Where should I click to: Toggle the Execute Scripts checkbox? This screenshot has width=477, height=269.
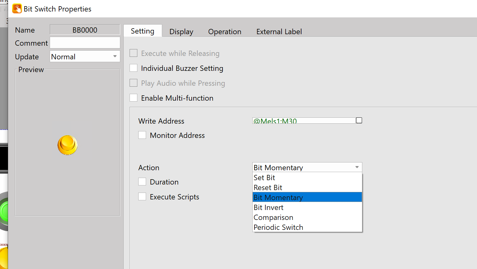point(142,197)
